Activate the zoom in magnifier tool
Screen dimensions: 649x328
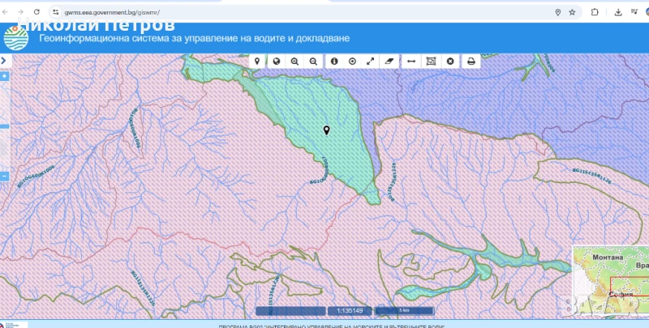click(294, 61)
